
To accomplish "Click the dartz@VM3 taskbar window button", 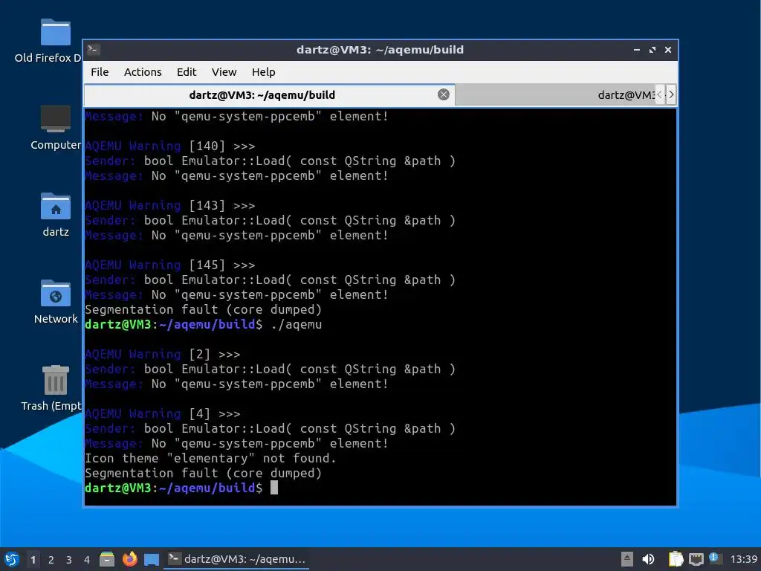I will pyautogui.click(x=237, y=559).
